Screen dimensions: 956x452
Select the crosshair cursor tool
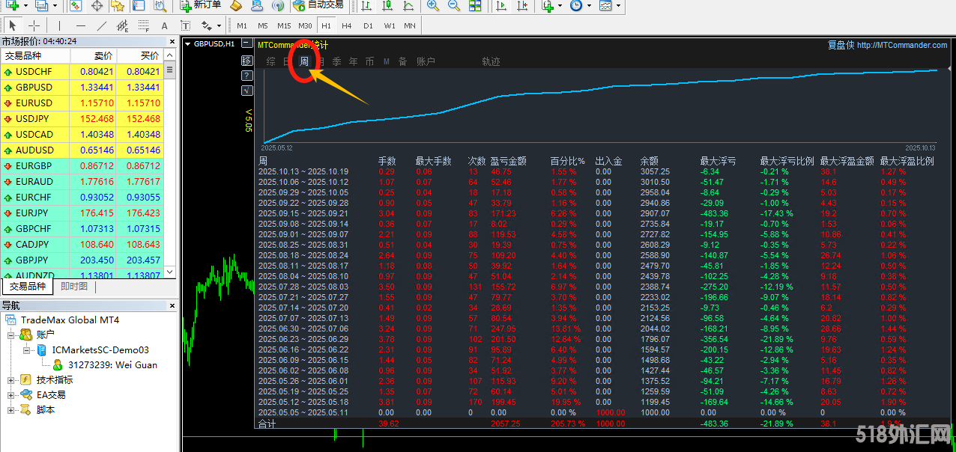click(x=34, y=25)
